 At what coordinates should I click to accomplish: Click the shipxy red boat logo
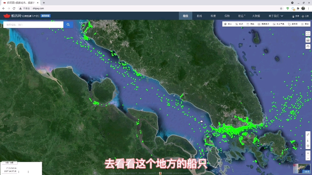click(x=7, y=16)
